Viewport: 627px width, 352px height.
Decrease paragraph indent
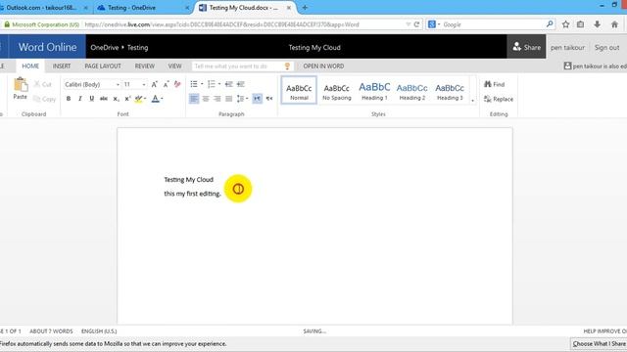coord(228,84)
